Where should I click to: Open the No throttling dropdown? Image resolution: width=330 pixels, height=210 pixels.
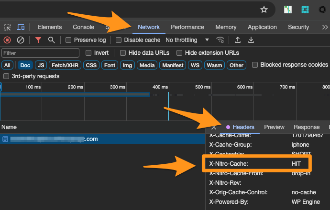point(187,40)
